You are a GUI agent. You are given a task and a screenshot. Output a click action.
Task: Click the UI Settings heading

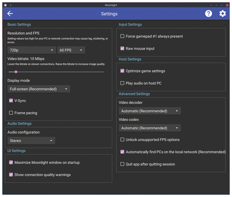pos(16,151)
